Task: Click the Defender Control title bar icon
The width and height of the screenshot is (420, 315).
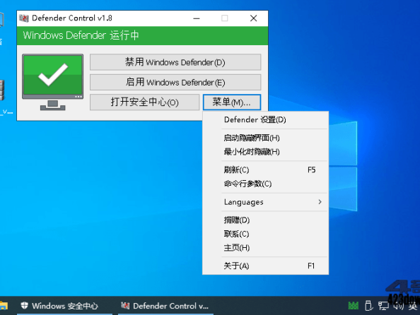Action: click(x=24, y=18)
